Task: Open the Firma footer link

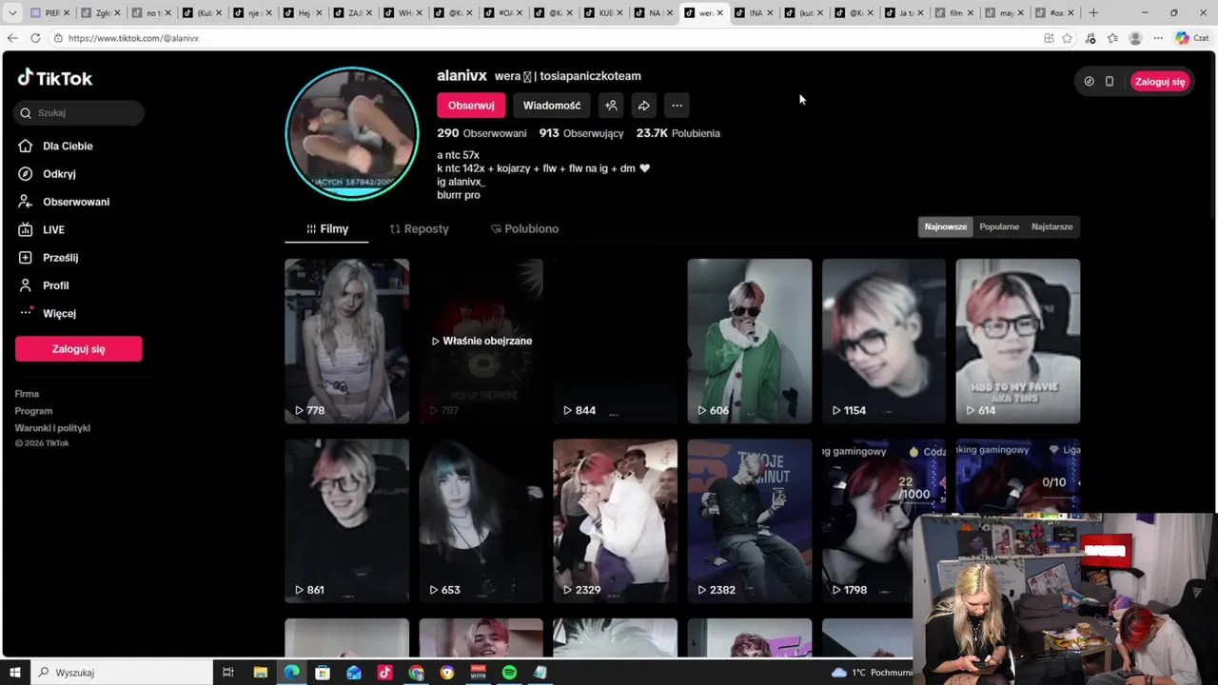Action: 27,394
